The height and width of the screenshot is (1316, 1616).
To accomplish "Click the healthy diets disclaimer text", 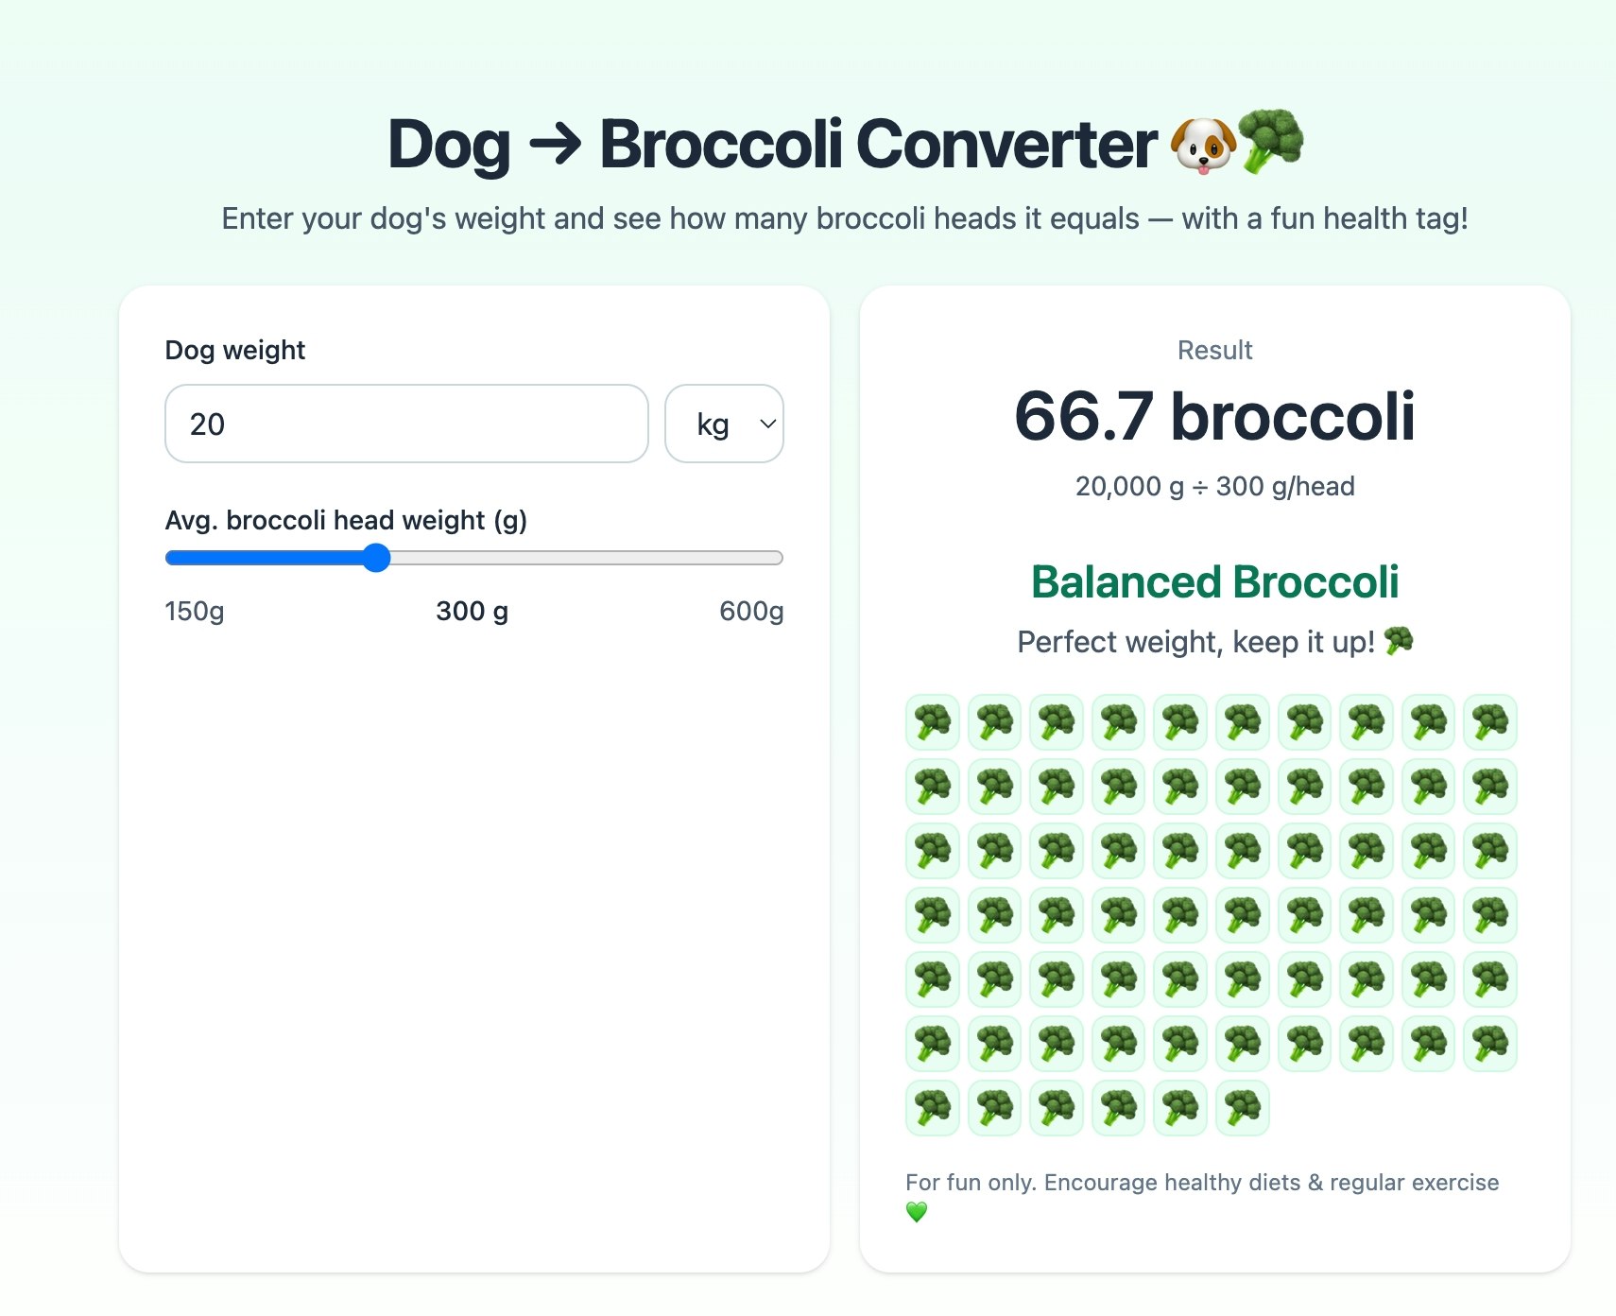I will (x=1201, y=1182).
